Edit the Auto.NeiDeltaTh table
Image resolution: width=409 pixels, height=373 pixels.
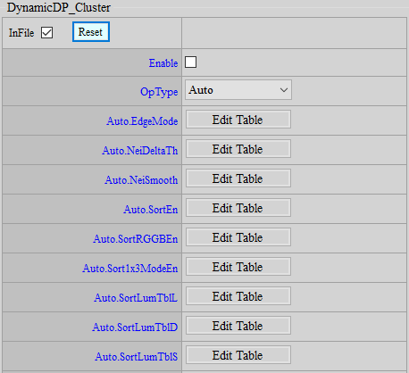238,149
